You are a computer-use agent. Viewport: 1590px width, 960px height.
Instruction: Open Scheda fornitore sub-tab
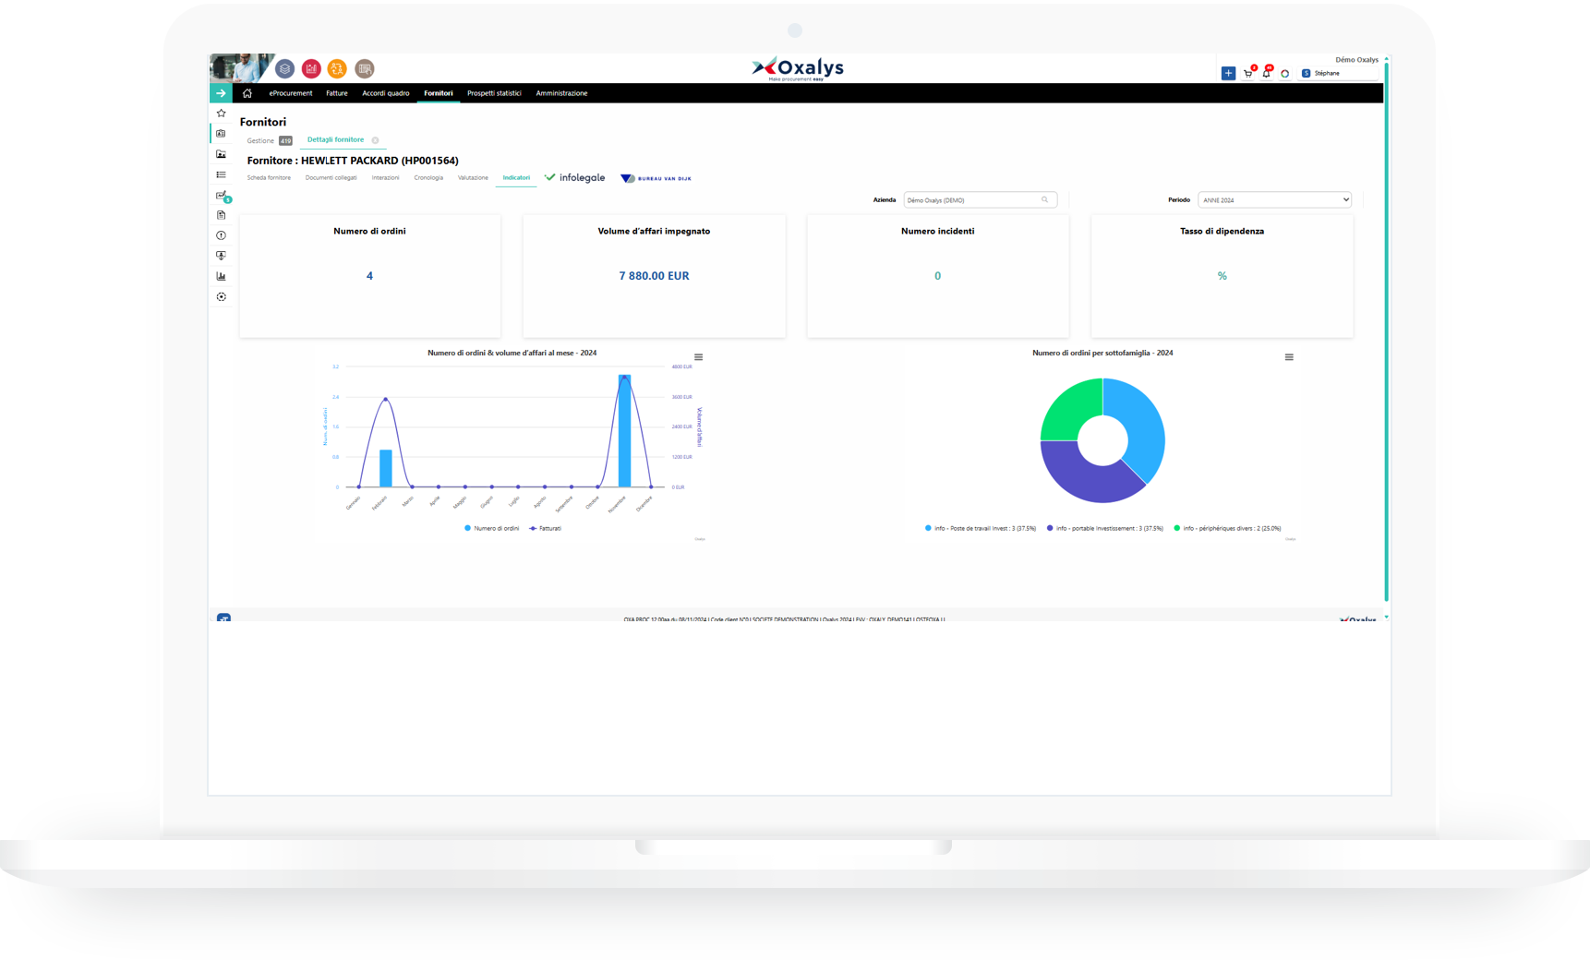pyautogui.click(x=269, y=178)
